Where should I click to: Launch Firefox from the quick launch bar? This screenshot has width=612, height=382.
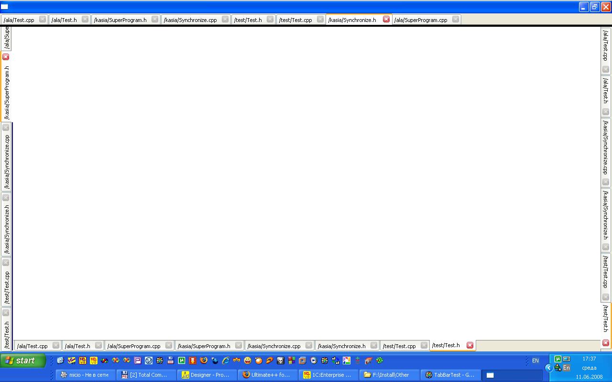[204, 361]
